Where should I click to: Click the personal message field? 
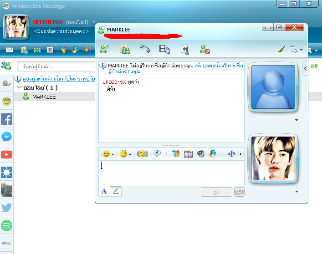point(61,31)
